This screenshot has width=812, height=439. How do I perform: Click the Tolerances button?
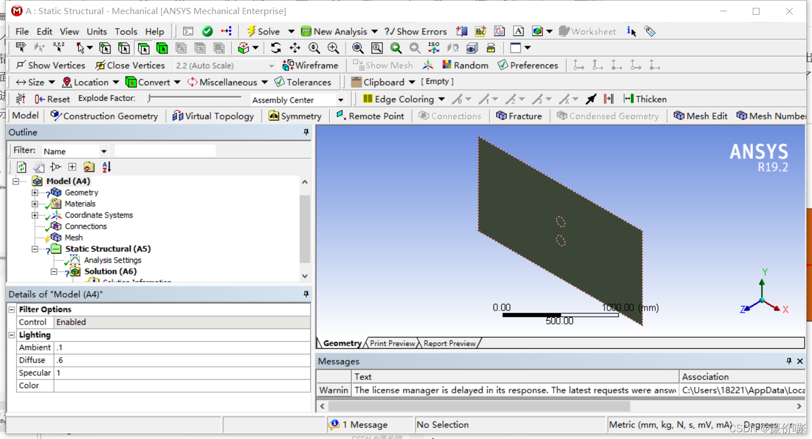303,82
